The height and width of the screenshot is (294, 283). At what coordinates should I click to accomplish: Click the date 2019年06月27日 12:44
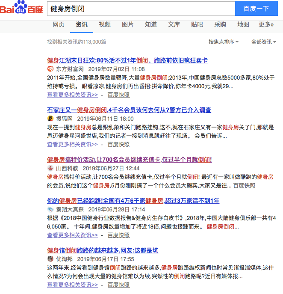click(x=111, y=168)
